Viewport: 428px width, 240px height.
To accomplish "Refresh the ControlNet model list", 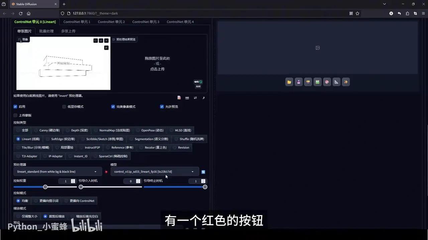I will pyautogui.click(x=203, y=172).
